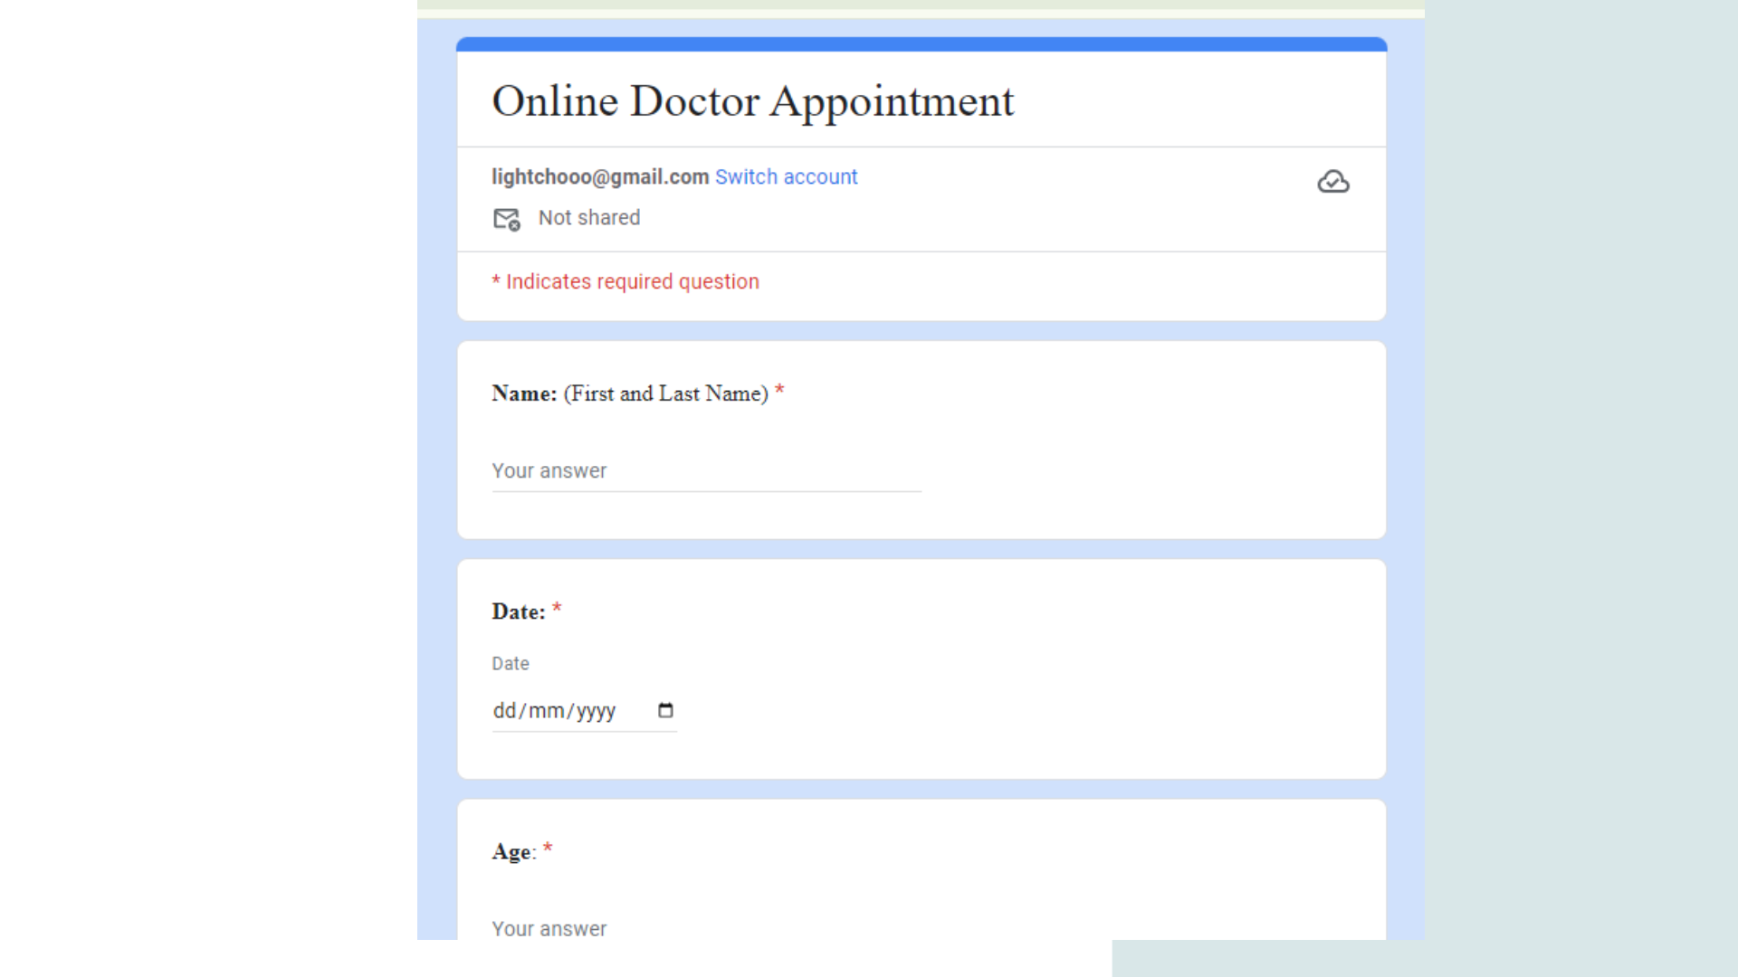Click the bold Date: question label
Image resolution: width=1738 pixels, height=977 pixels.
[518, 612]
